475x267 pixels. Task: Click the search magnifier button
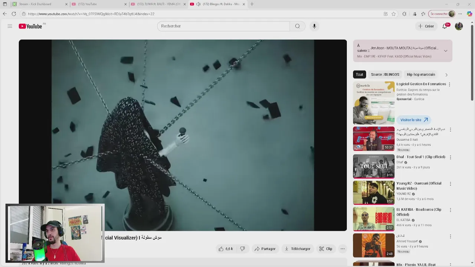pos(297,26)
